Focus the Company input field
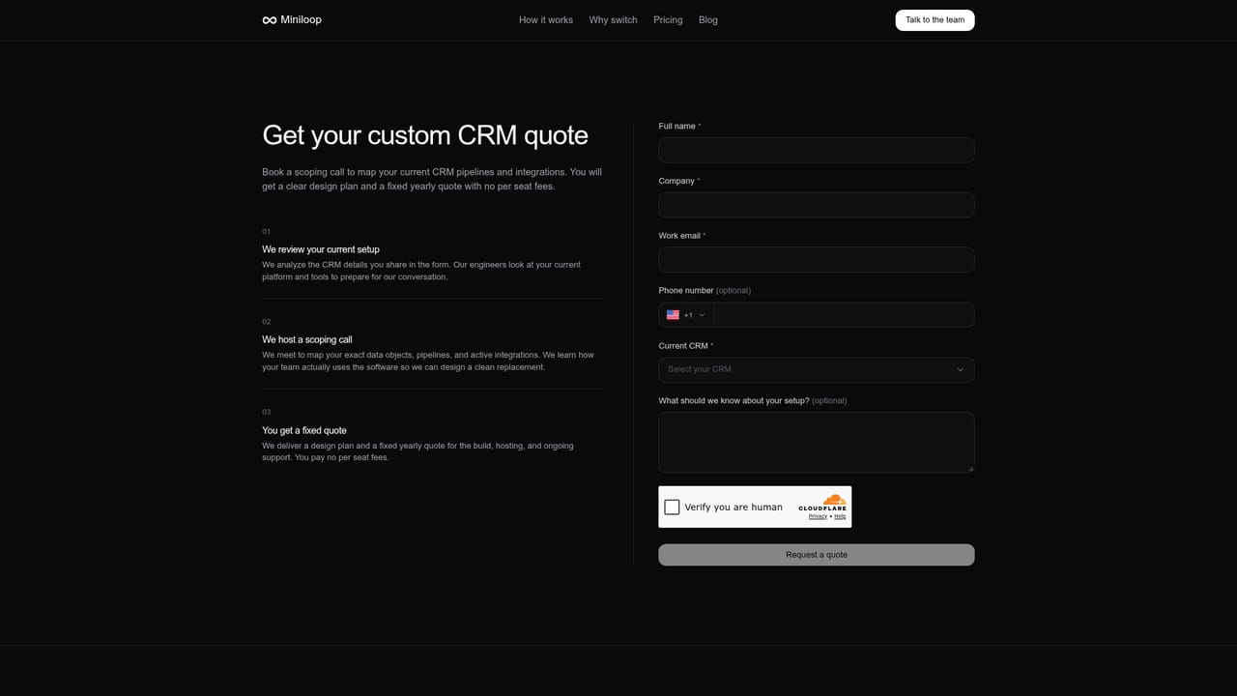Screen dimensions: 1237x696 click(817, 205)
